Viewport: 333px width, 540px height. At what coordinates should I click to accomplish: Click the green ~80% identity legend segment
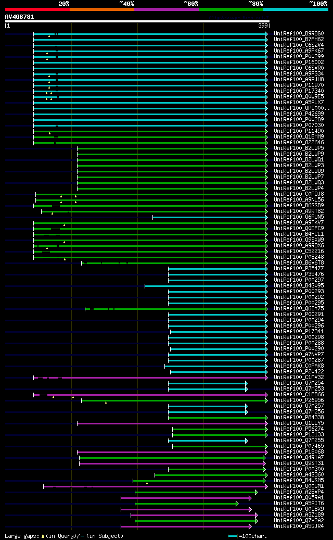click(x=231, y=9)
